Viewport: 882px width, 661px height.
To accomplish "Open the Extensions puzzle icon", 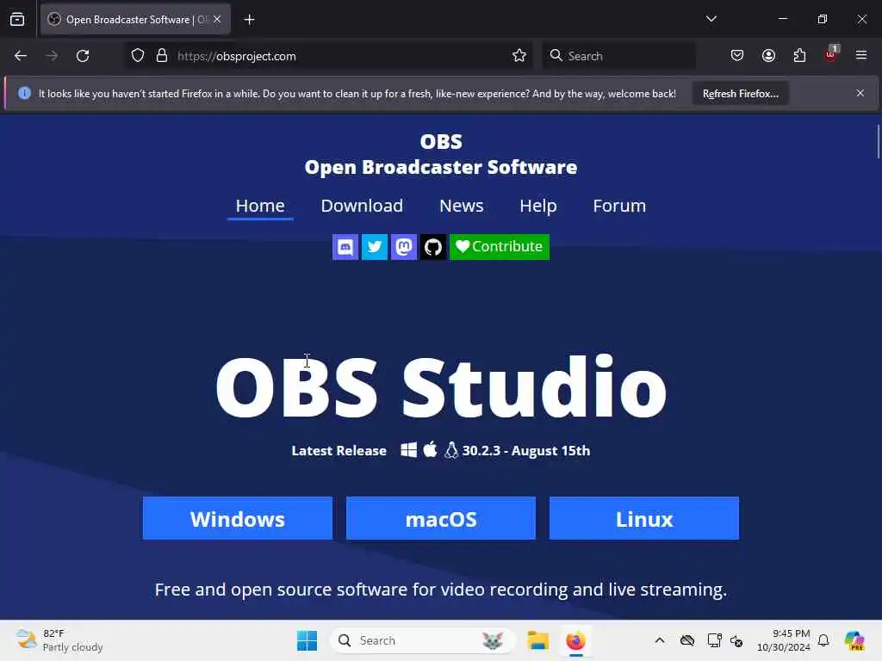I will pos(799,56).
